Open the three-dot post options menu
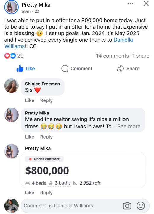The image size is (154, 214). click(x=130, y=4)
